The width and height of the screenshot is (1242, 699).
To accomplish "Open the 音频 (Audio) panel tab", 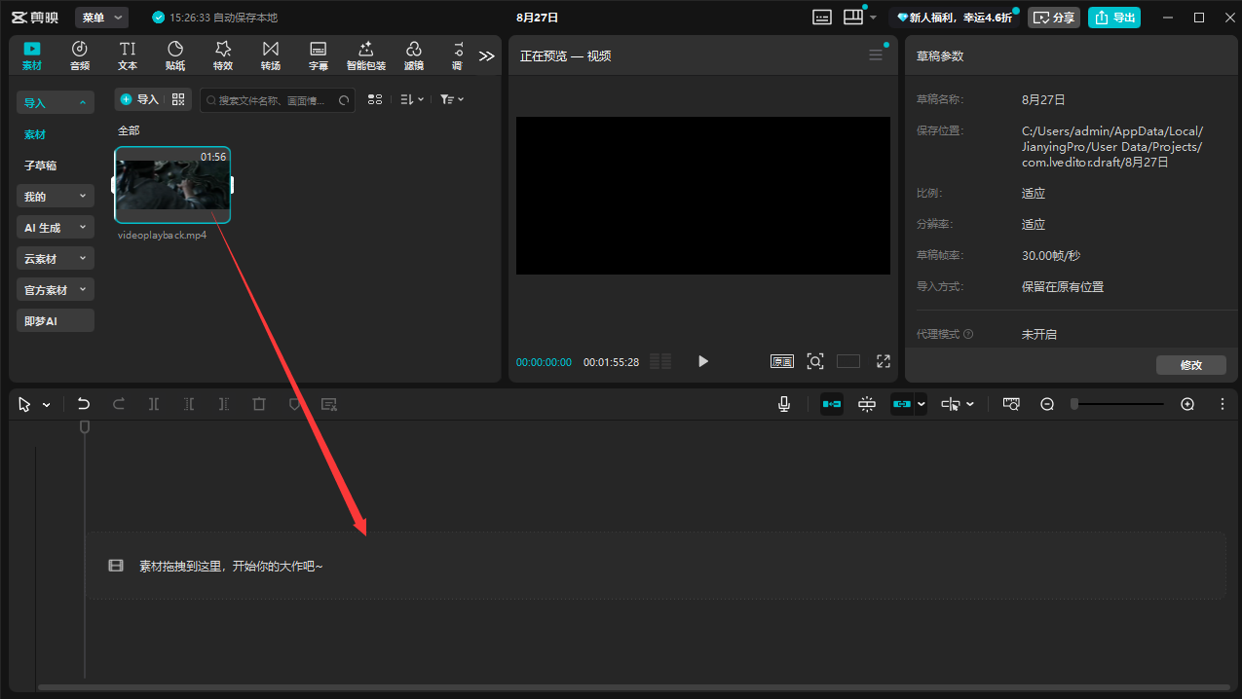I will [x=80, y=55].
